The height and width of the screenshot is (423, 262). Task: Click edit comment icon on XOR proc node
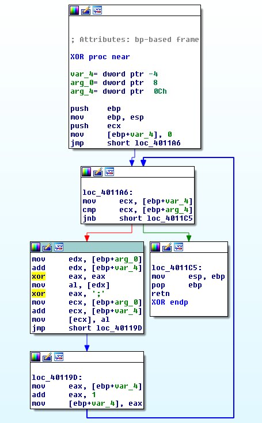coord(86,10)
